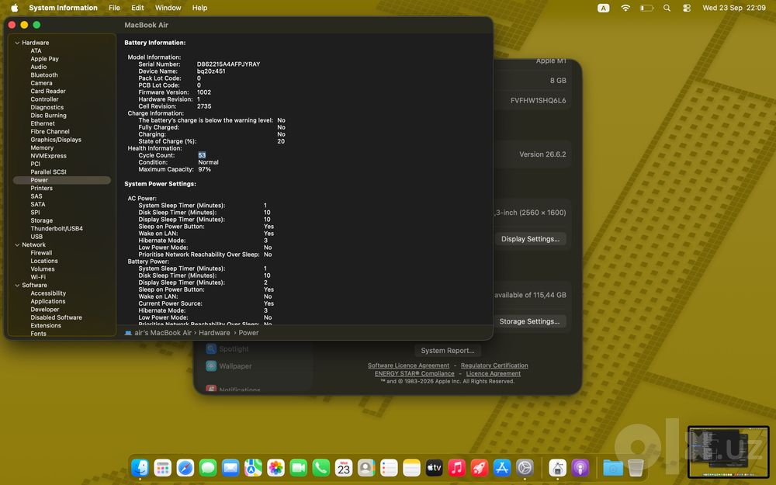The height and width of the screenshot is (485, 776).
Task: Open Reminders app in Dock
Action: tap(389, 467)
